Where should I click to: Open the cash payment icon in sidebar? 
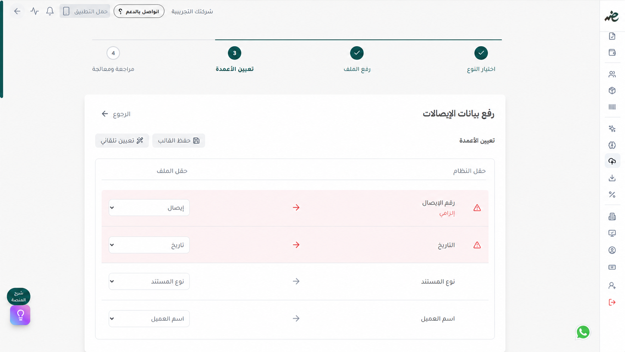tap(612, 267)
